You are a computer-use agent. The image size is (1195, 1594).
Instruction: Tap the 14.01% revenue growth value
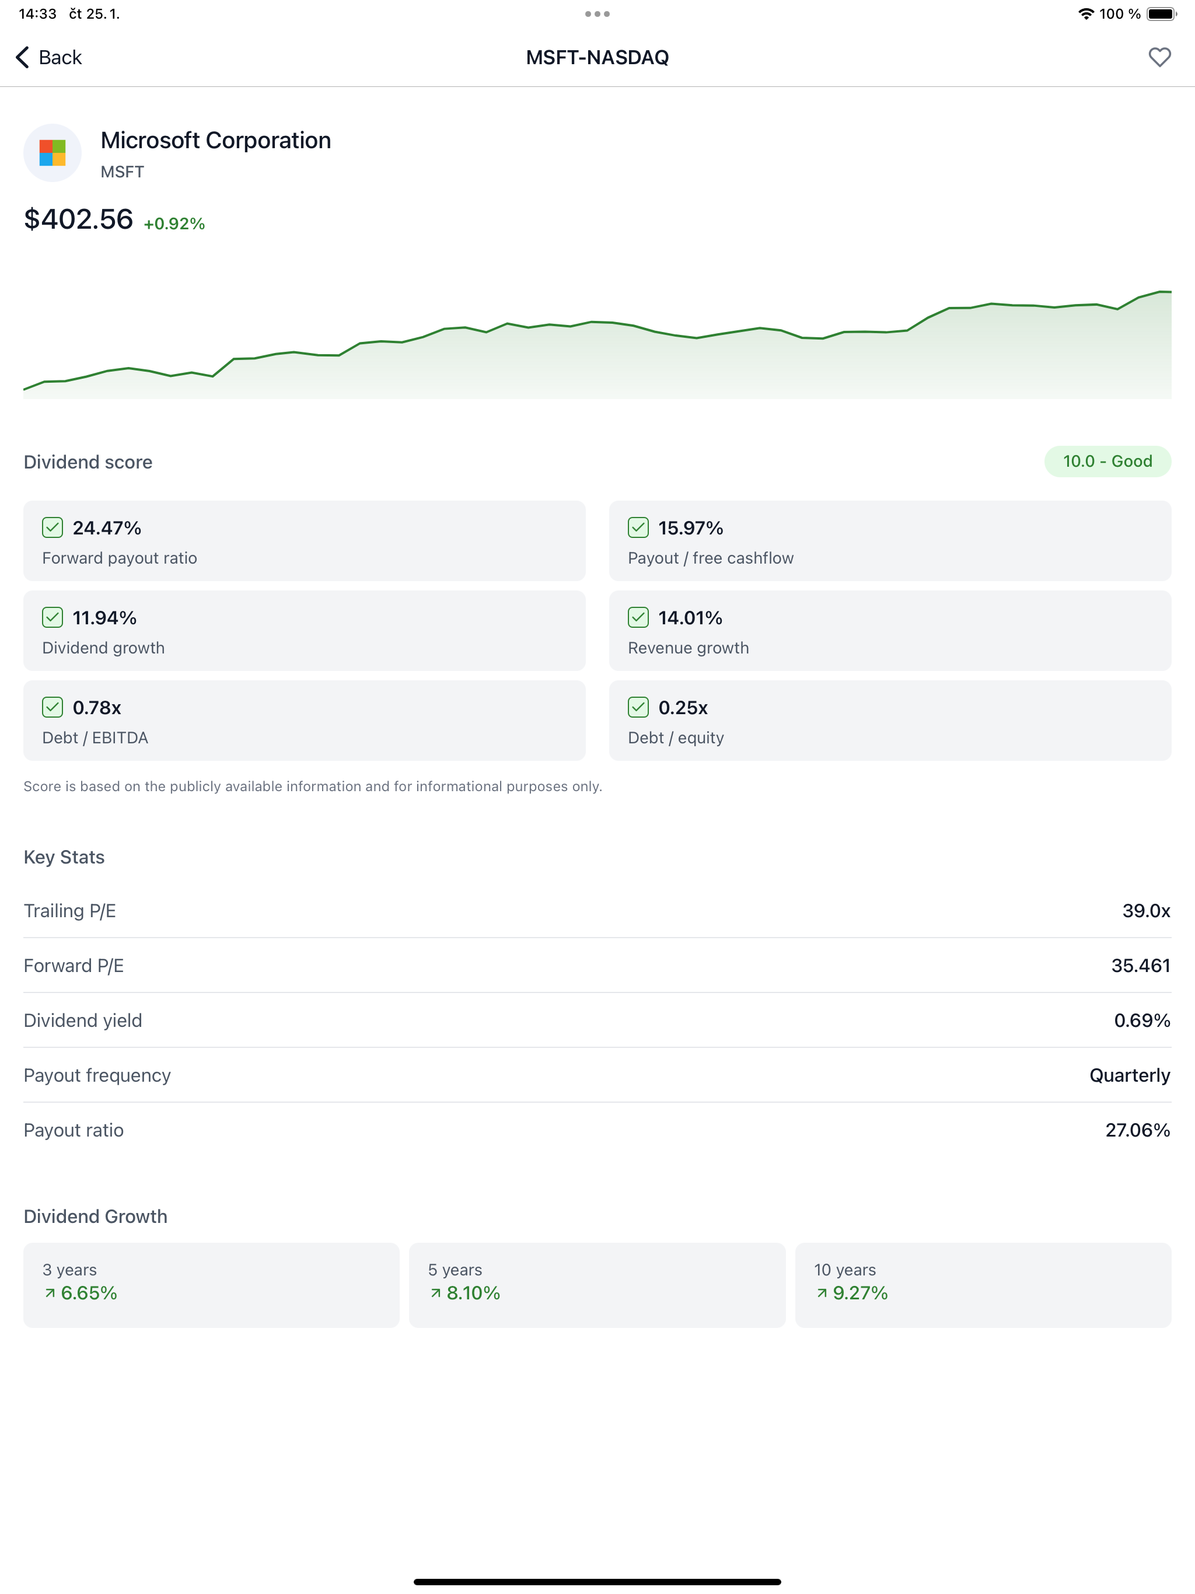coord(690,617)
